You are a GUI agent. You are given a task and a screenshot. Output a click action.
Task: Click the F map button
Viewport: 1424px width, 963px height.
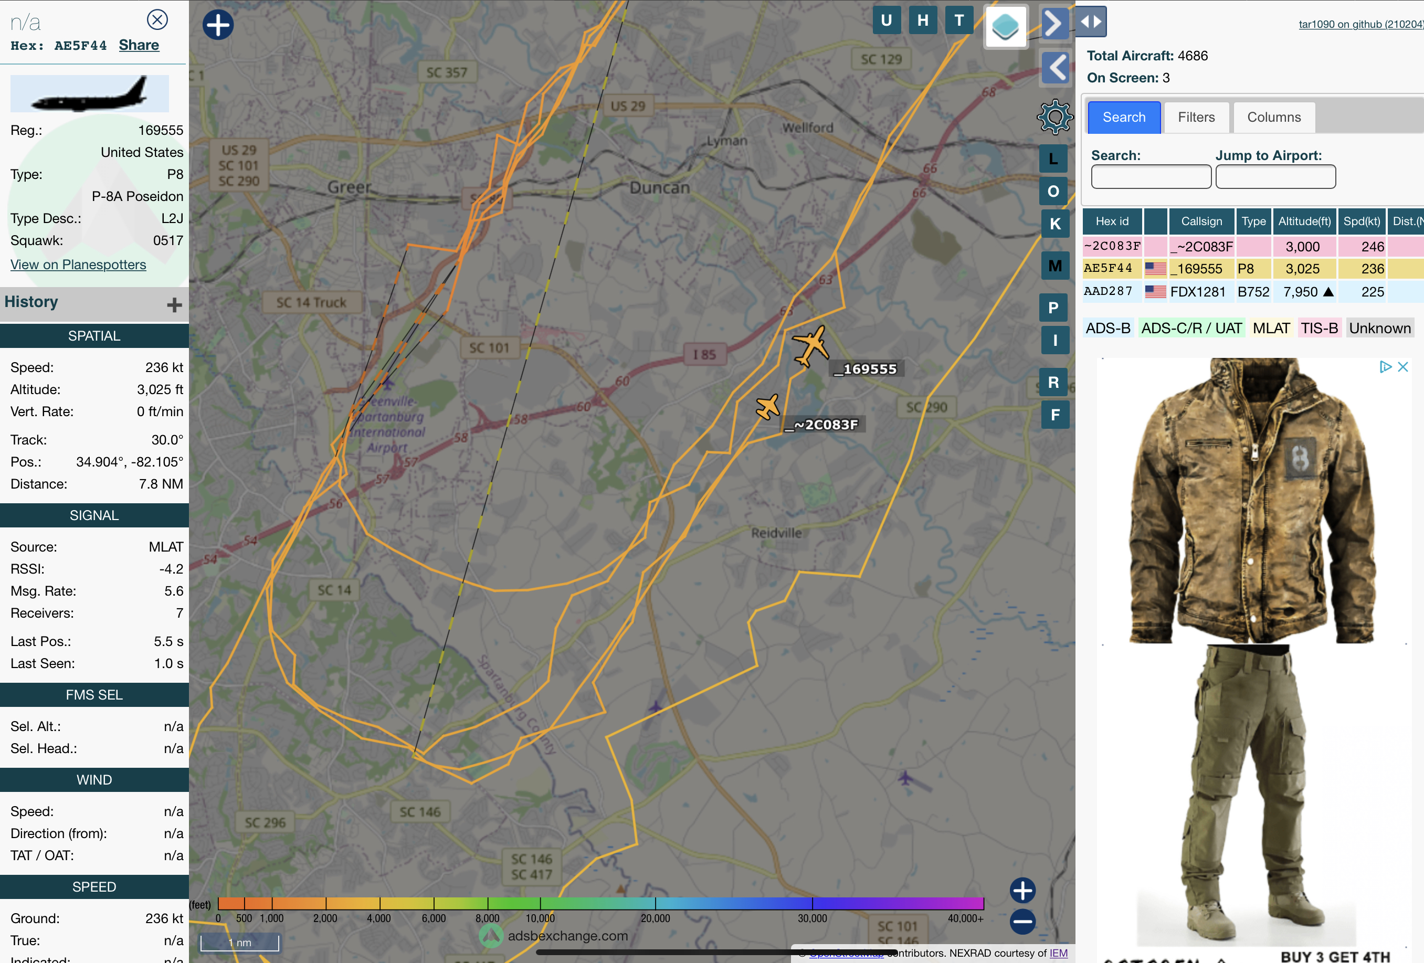pyautogui.click(x=1055, y=415)
